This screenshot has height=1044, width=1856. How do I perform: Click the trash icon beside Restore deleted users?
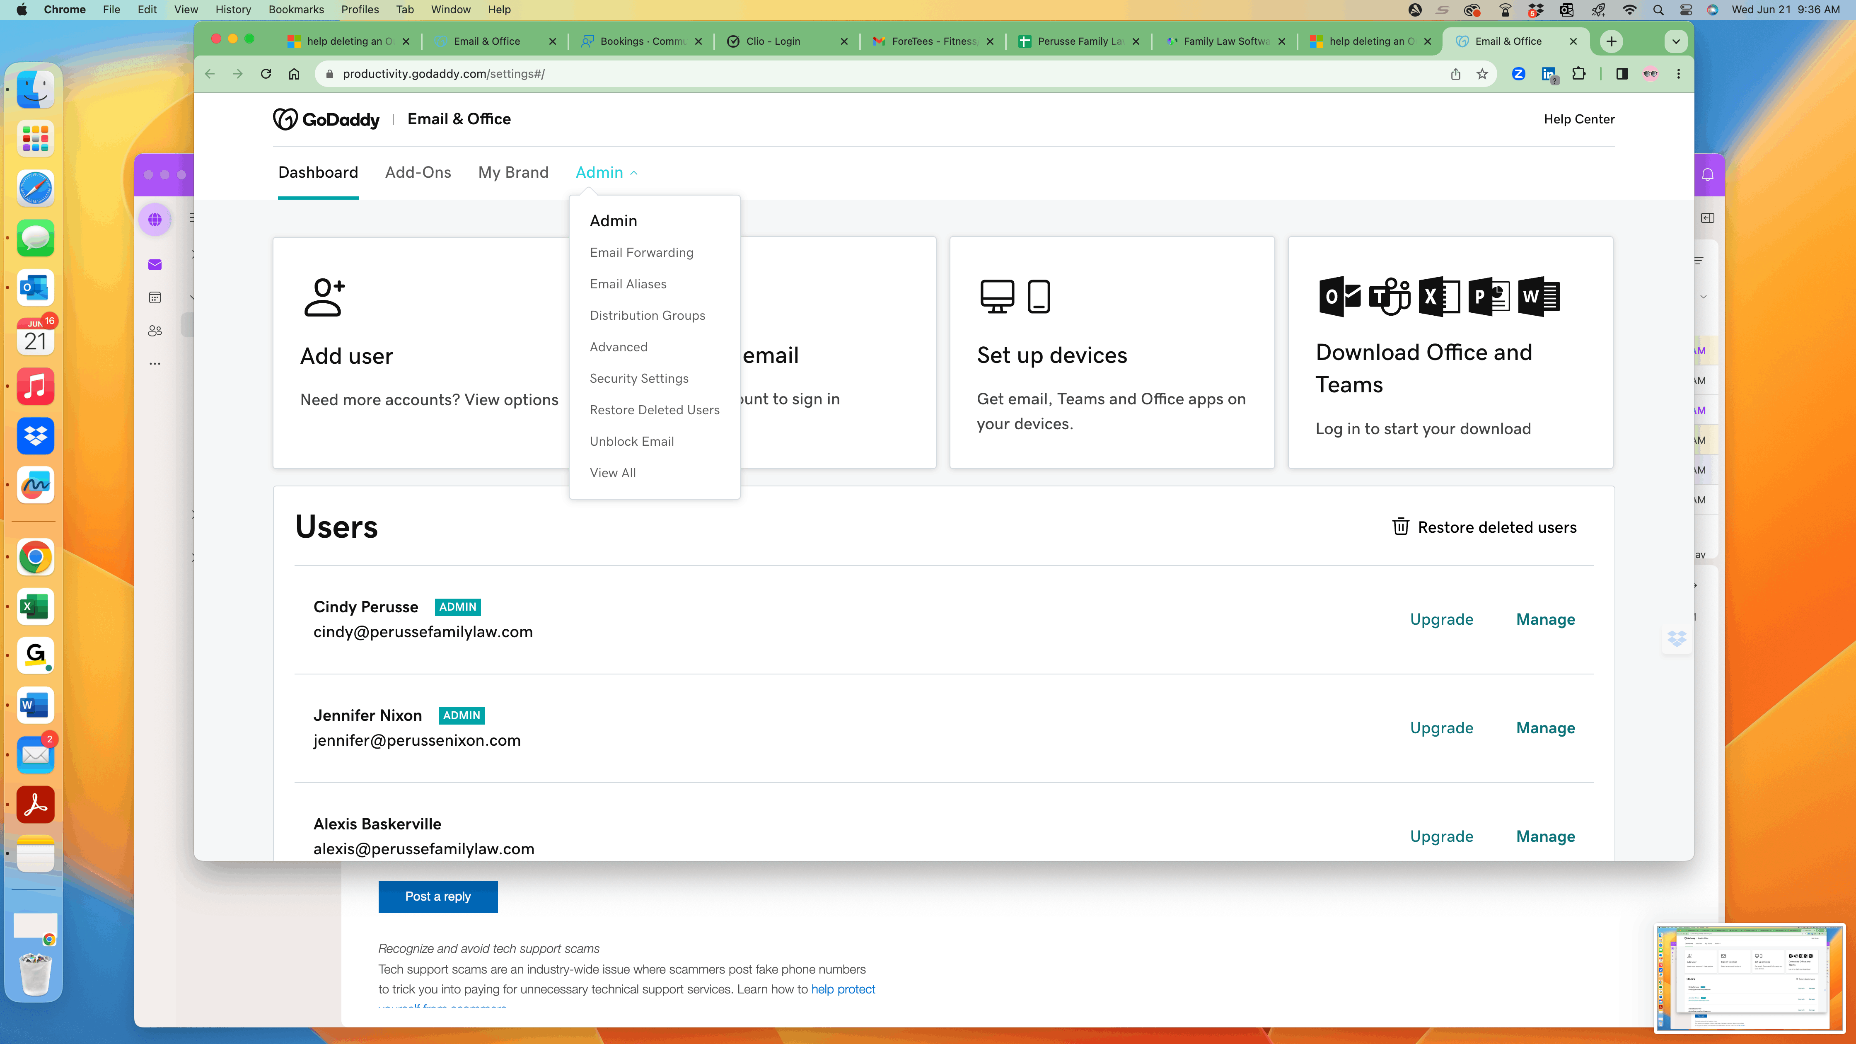(1400, 527)
